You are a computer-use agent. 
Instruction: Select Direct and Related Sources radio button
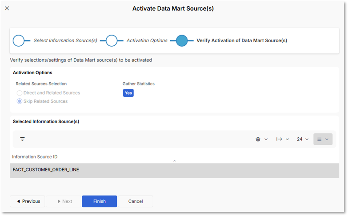pos(20,93)
